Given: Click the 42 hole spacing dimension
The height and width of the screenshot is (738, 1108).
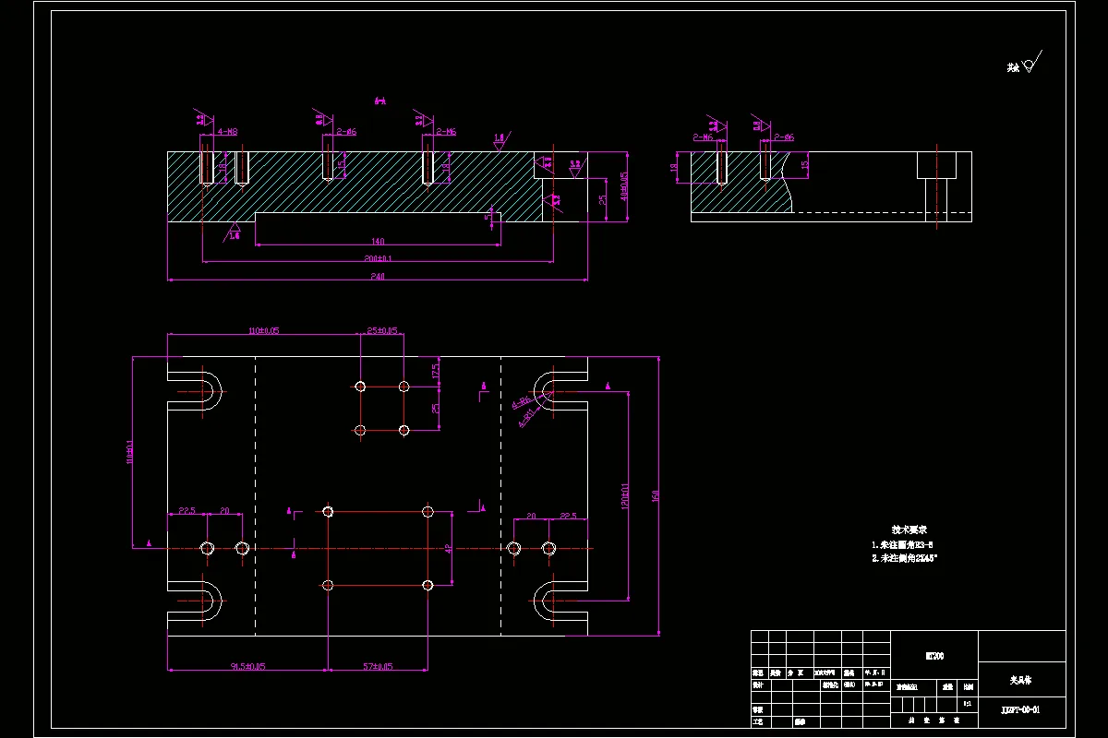Looking at the screenshot, I should (449, 548).
